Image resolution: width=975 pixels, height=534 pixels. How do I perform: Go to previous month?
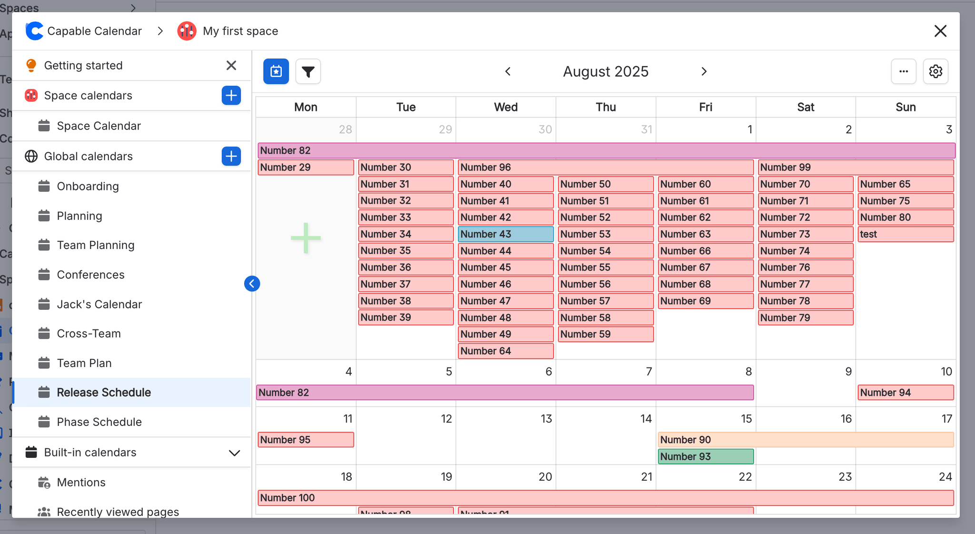point(507,71)
